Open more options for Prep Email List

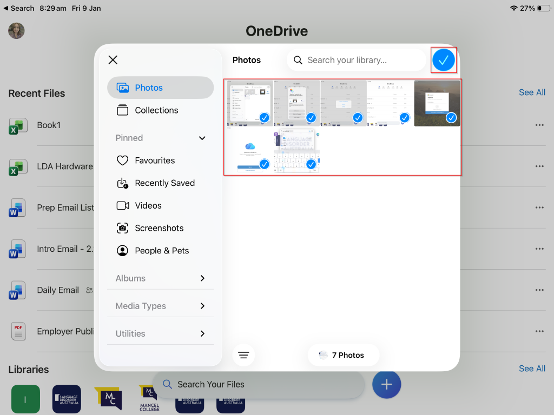pyautogui.click(x=539, y=207)
